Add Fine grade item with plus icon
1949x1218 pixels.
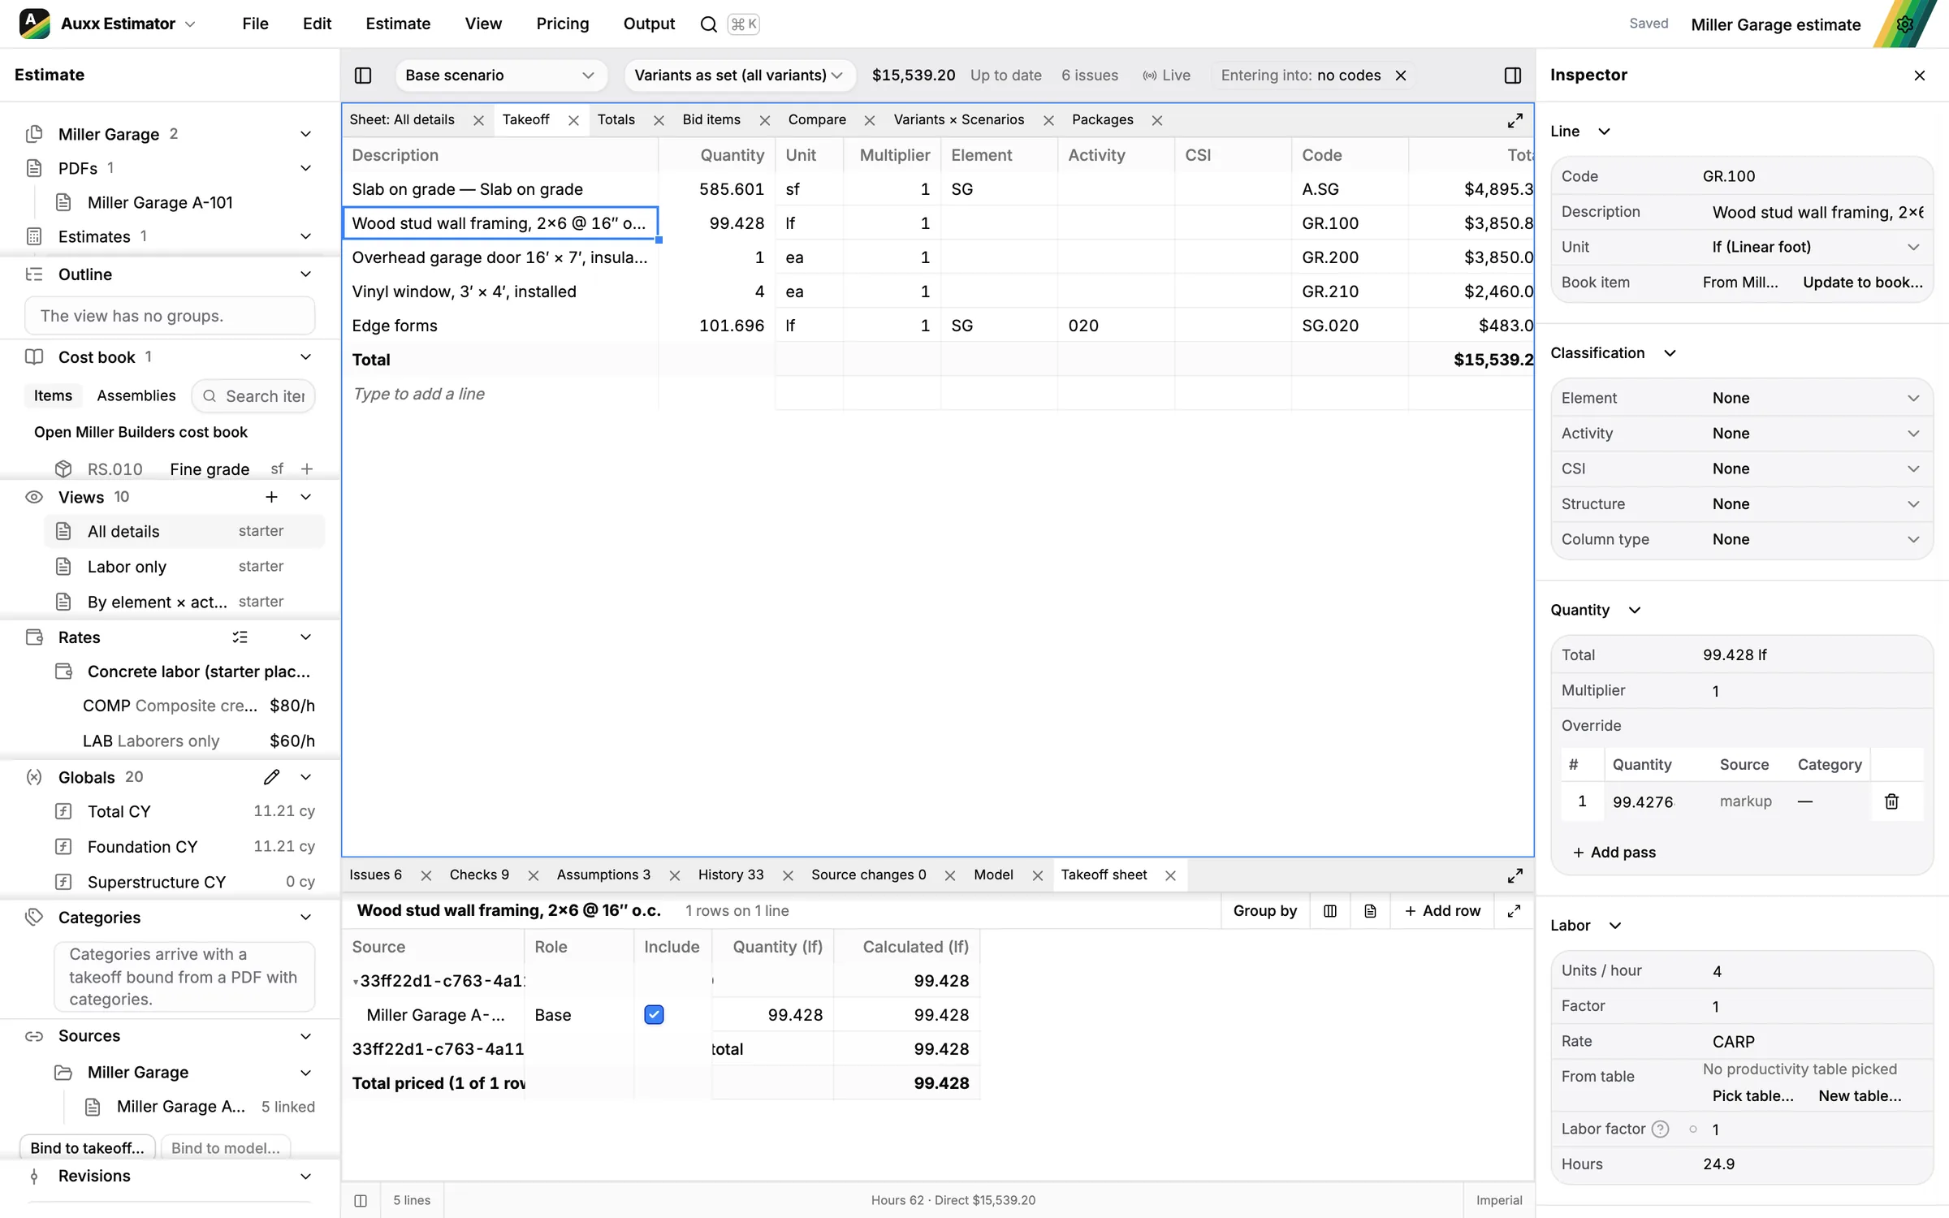coord(307,469)
